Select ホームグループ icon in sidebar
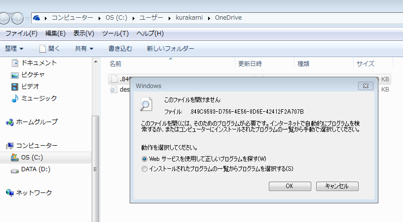 coord(10,122)
